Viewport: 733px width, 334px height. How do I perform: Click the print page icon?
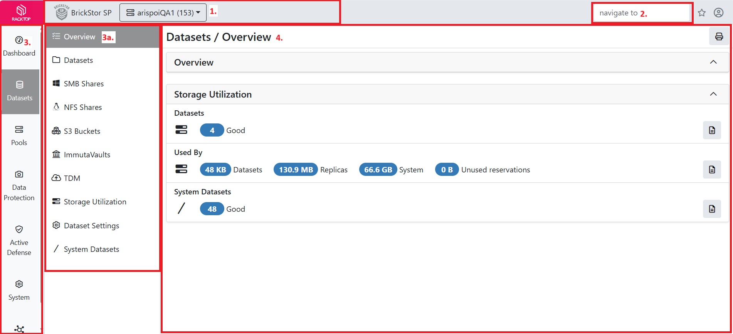(x=719, y=37)
